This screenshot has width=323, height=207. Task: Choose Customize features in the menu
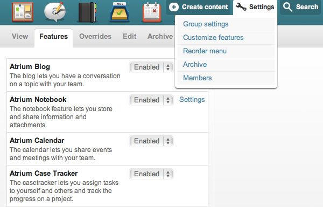tap(213, 38)
